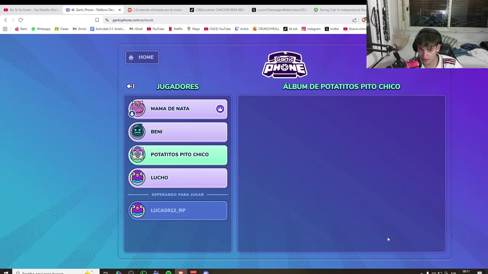488x274 pixels.
Task: Open the Gmail bookmark after Actividad 3.1
Action: click(x=136, y=29)
